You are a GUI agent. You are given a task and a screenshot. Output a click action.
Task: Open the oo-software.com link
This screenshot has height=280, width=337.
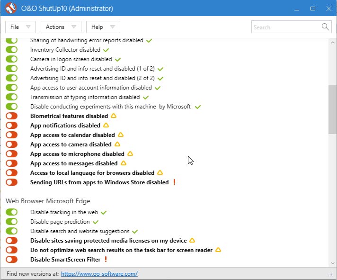click(x=99, y=274)
